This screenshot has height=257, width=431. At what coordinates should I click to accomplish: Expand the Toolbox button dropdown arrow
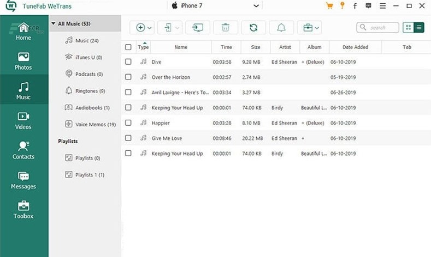click(x=317, y=28)
